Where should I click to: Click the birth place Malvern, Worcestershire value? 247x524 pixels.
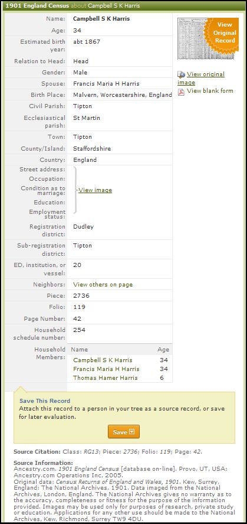tap(123, 95)
